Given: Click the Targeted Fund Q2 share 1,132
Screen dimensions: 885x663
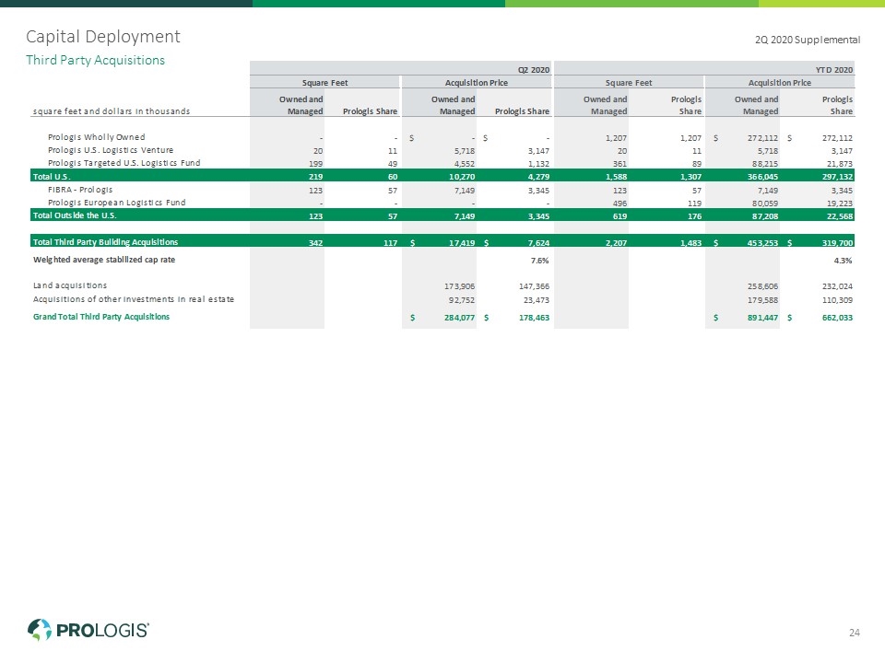Looking at the screenshot, I should [538, 164].
